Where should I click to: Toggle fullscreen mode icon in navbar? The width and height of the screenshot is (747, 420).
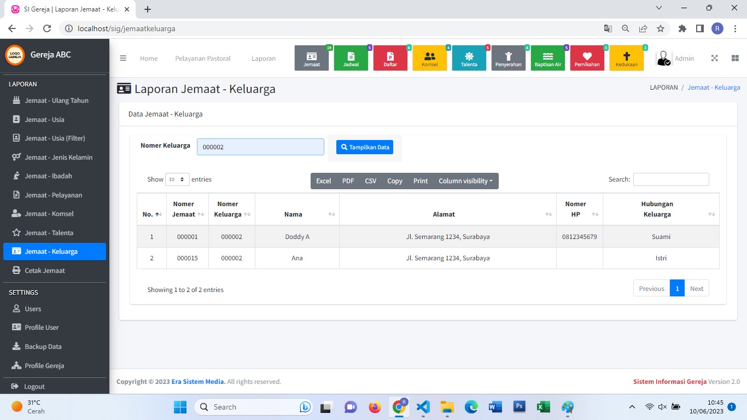[714, 59]
